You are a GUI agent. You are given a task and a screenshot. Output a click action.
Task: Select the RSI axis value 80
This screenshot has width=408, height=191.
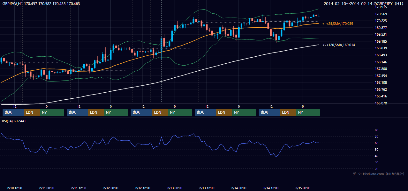point(376,130)
